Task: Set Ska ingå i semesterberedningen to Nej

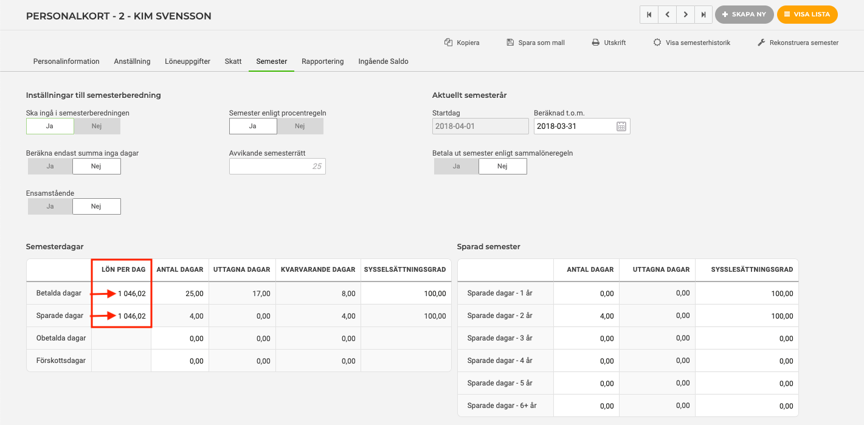Action: click(97, 126)
